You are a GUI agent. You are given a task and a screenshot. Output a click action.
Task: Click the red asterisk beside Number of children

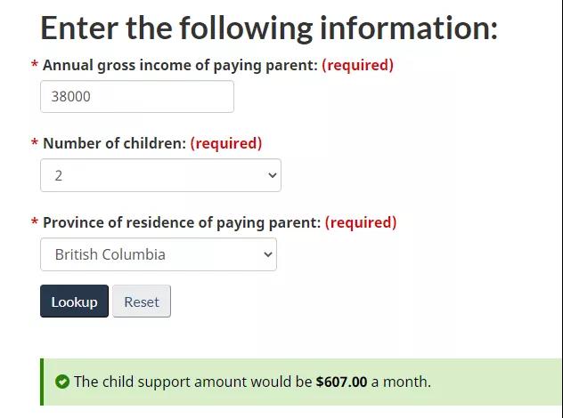click(35, 142)
